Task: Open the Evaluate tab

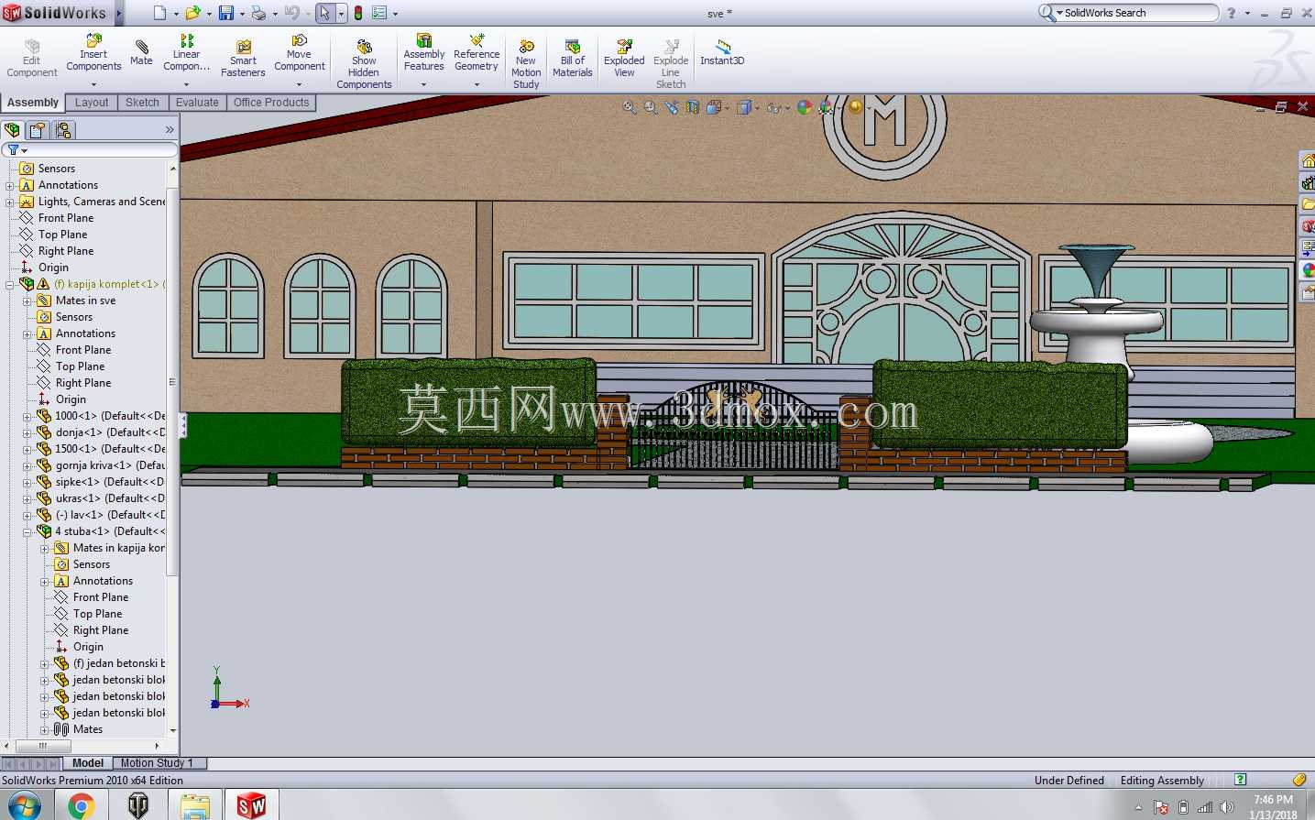Action: pyautogui.click(x=197, y=103)
